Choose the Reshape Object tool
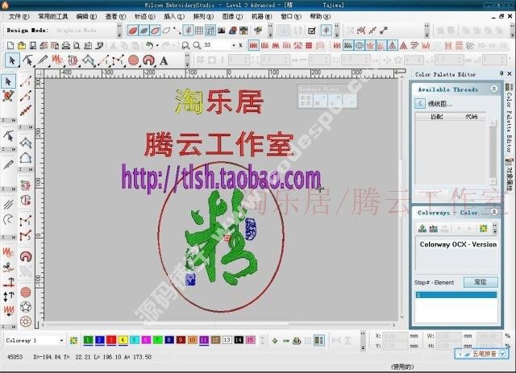516x373 pixels. 28,60
